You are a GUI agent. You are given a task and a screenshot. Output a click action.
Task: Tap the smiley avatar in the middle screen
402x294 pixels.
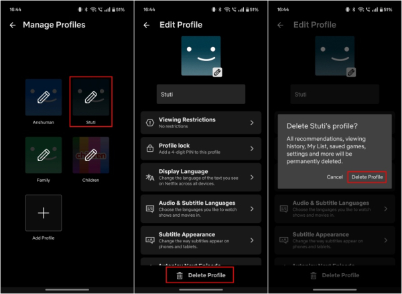click(x=201, y=56)
